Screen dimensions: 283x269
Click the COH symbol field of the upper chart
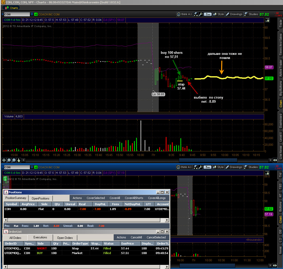17,14
